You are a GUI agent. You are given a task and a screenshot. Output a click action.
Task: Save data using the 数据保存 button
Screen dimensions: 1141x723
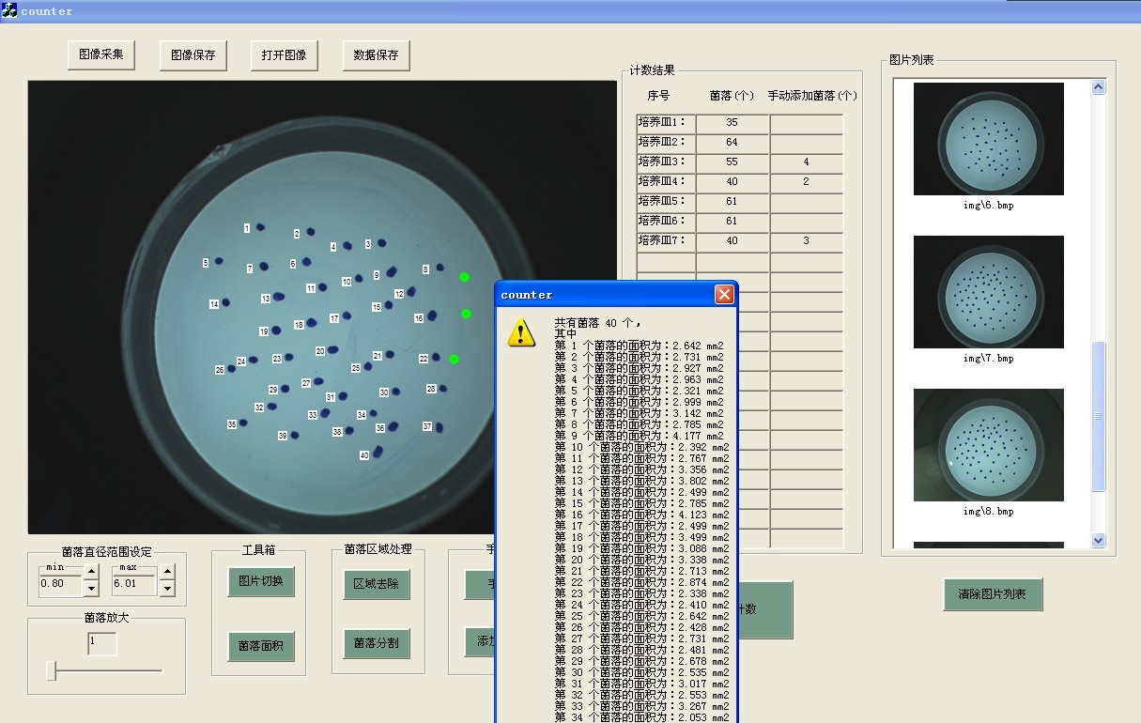click(x=376, y=55)
